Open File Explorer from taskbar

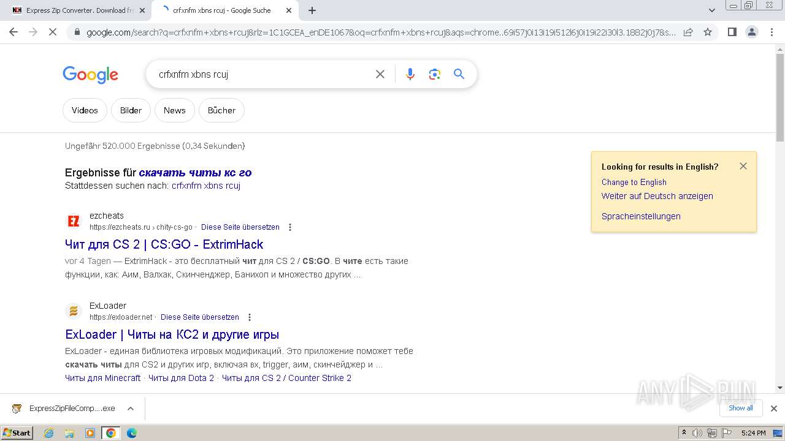pyautogui.click(x=69, y=433)
